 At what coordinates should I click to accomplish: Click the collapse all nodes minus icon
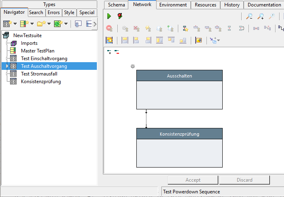point(116,52)
